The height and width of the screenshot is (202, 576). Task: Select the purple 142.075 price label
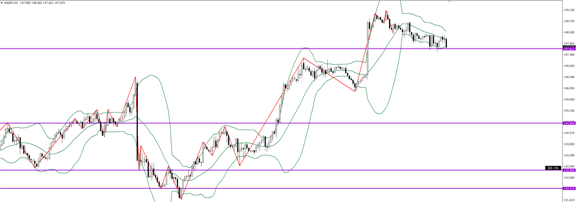(x=569, y=189)
